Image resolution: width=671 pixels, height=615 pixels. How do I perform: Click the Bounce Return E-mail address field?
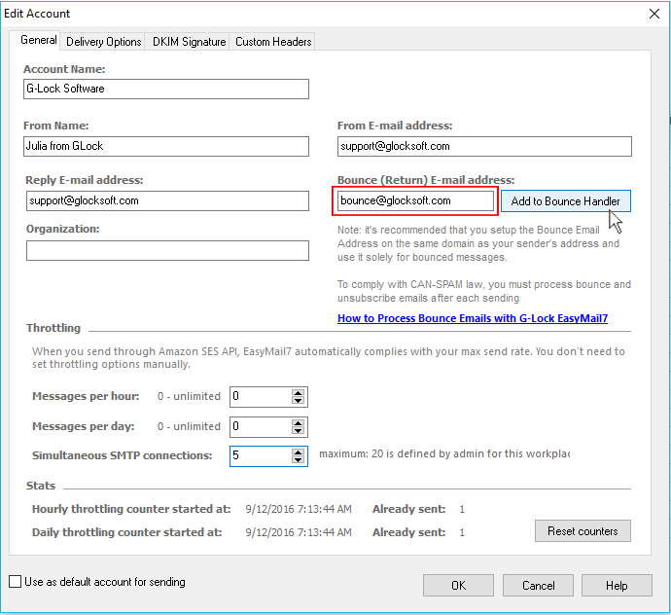tap(415, 200)
